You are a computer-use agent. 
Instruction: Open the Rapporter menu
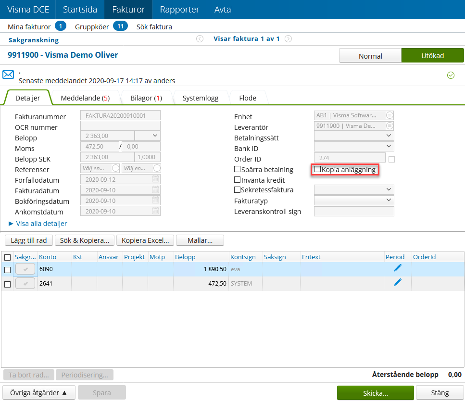coord(179,10)
